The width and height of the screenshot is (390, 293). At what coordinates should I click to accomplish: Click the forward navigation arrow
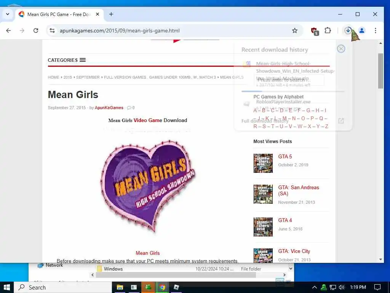[22, 31]
